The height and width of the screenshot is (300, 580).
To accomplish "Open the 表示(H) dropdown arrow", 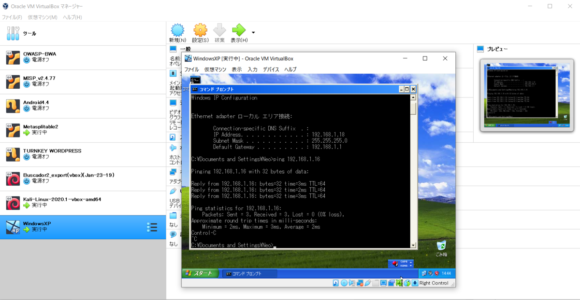I will tap(253, 33).
